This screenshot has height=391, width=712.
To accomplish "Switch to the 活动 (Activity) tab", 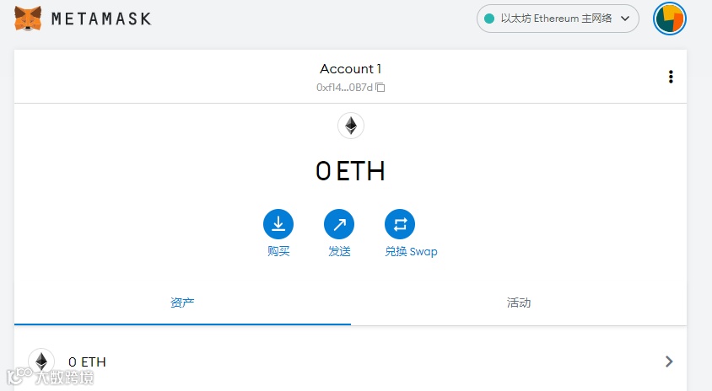I will coord(519,303).
